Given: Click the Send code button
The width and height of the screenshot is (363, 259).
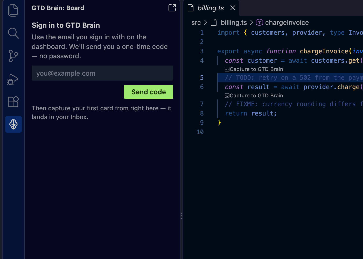Looking at the screenshot, I should coord(149,92).
